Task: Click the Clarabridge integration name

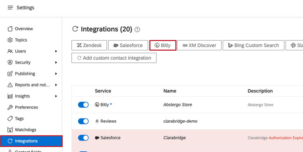Action: pyautogui.click(x=175, y=138)
